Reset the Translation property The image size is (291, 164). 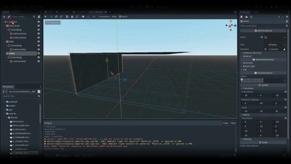[286, 92]
